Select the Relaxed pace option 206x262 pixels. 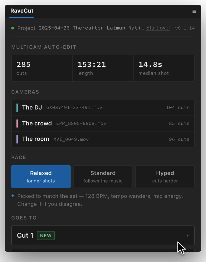pos(41,177)
